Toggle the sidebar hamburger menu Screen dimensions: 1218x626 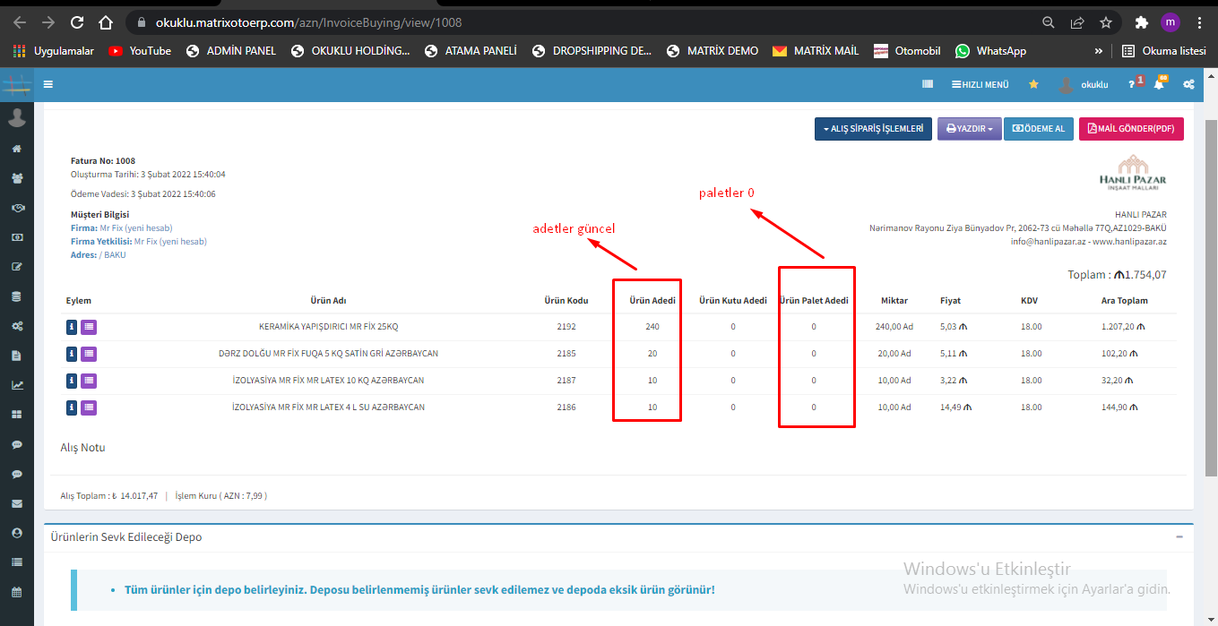click(48, 84)
